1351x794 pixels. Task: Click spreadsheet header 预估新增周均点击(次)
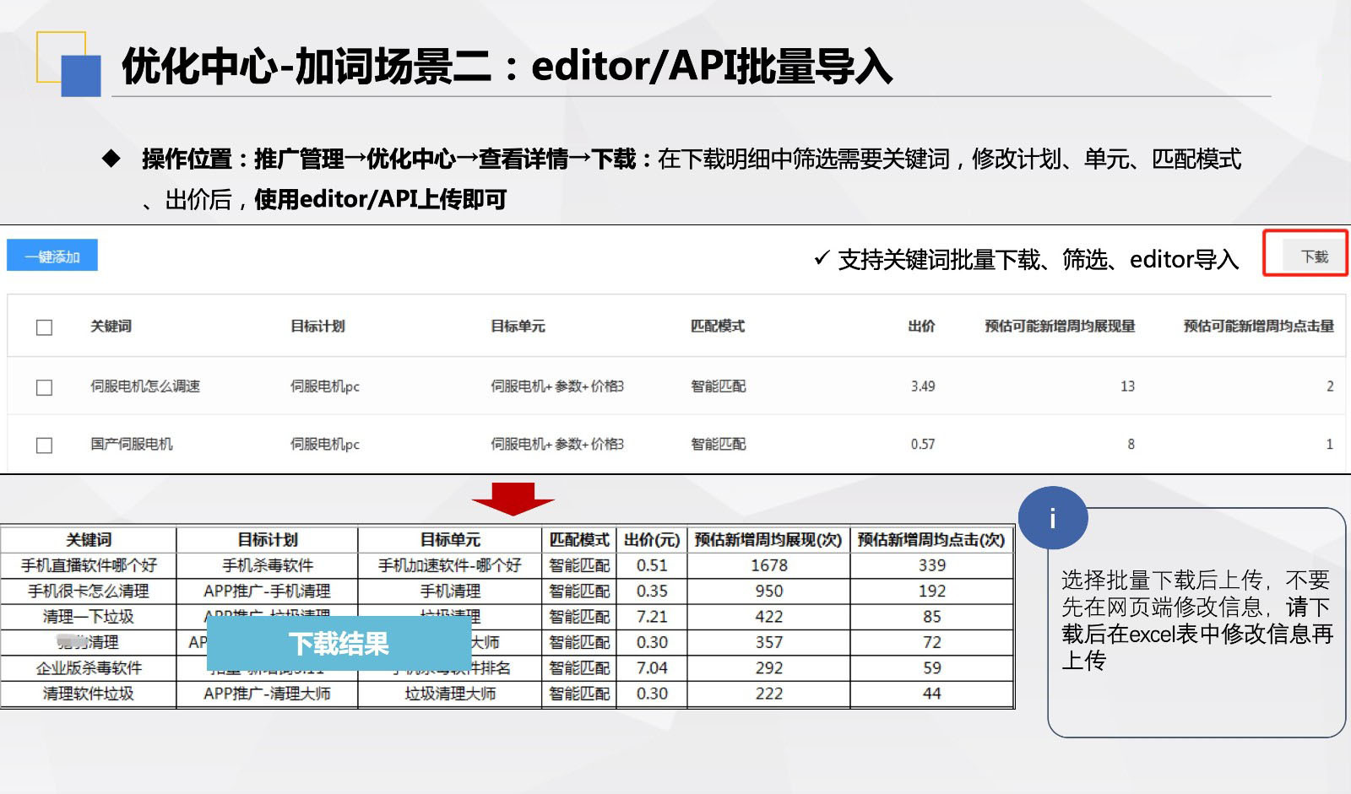coord(931,540)
